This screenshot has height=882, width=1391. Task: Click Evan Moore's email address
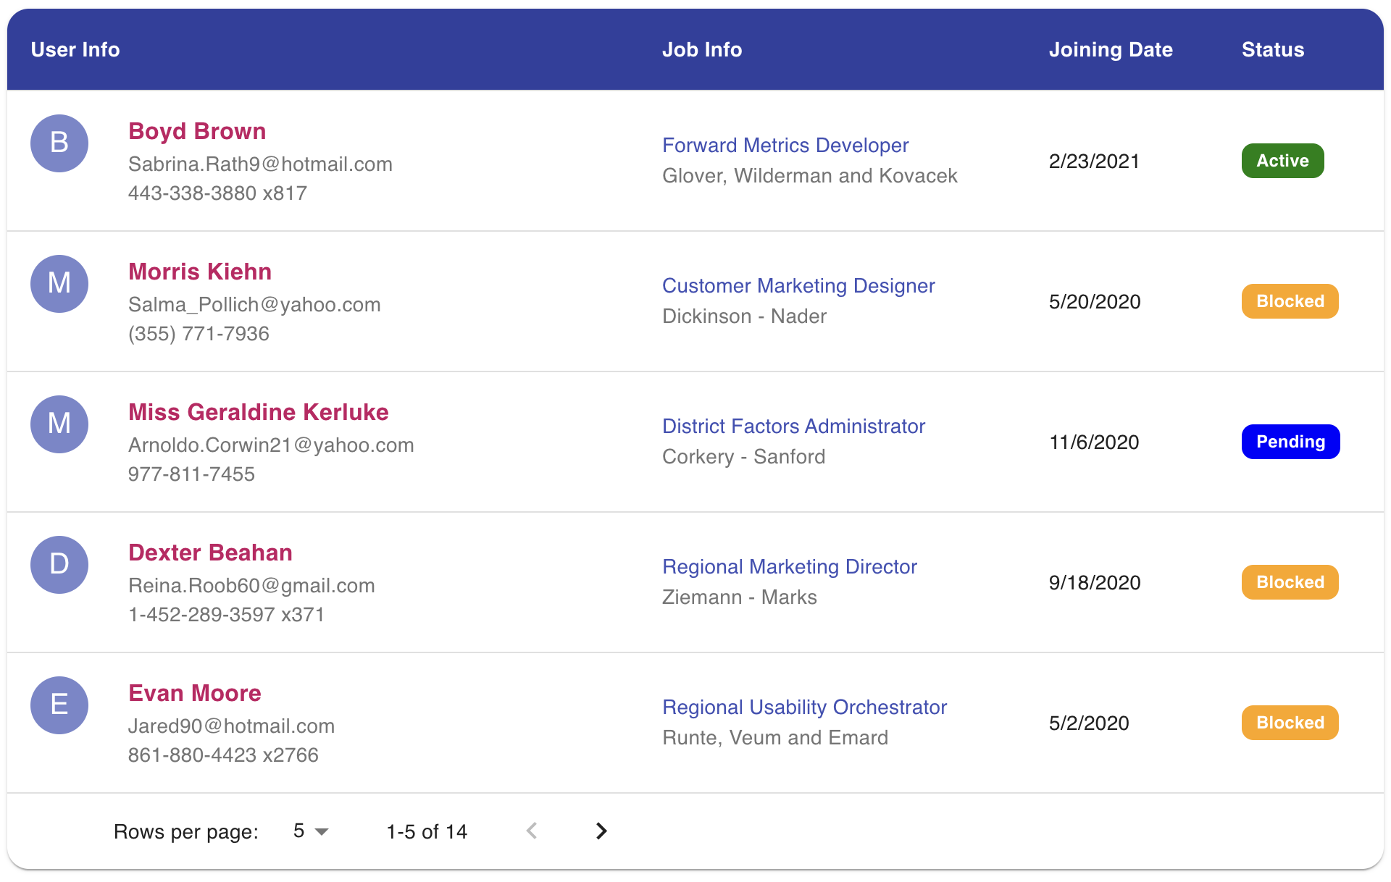(231, 726)
